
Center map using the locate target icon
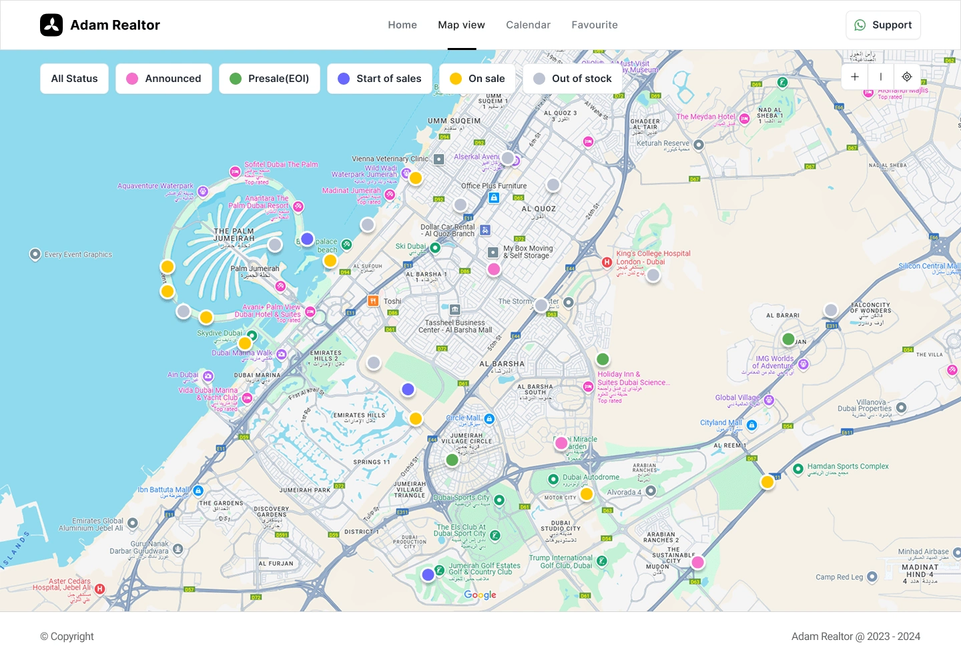tap(907, 77)
